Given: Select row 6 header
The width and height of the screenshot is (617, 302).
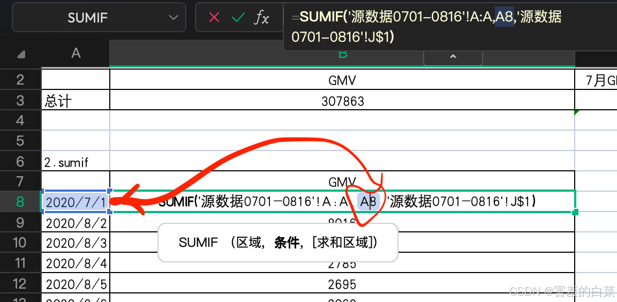Looking at the screenshot, I should click(20, 161).
